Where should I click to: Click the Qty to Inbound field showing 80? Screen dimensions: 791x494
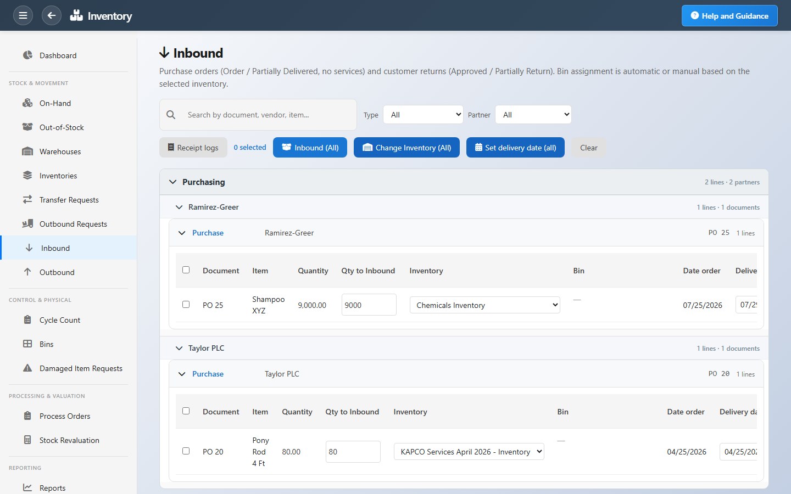(x=353, y=452)
